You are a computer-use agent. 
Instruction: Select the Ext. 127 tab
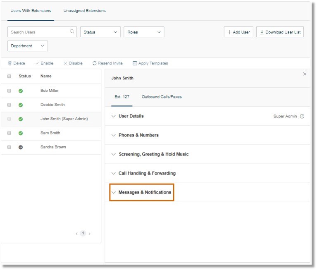[122, 97]
